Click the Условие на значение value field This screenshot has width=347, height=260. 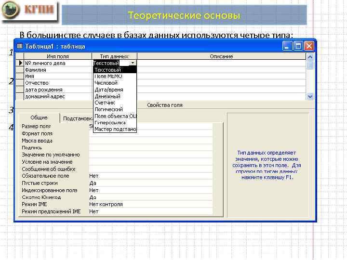[x=150, y=162]
